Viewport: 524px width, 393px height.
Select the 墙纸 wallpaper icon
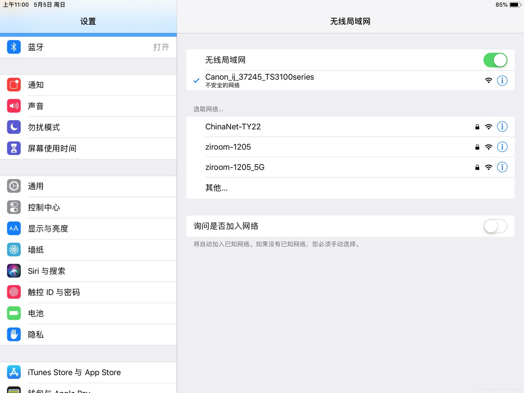13,250
